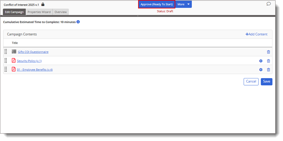Image resolution: width=283 pixels, height=141 pixels.
Task: Switch to the Properties Wizard tab
Action: tap(39, 12)
